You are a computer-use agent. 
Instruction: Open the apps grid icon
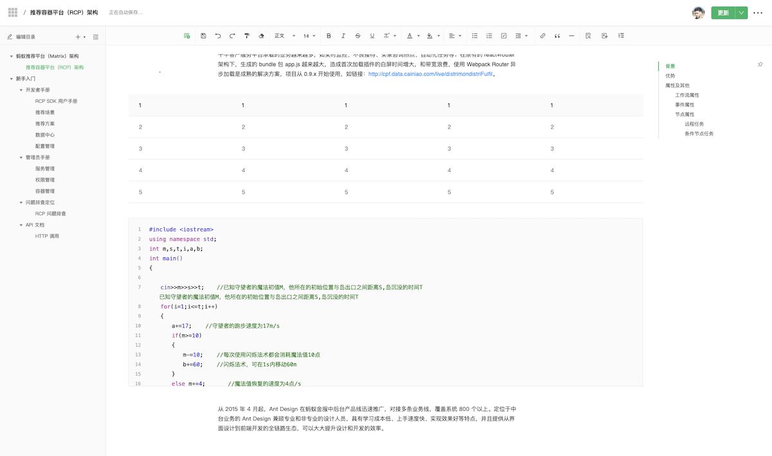point(13,12)
